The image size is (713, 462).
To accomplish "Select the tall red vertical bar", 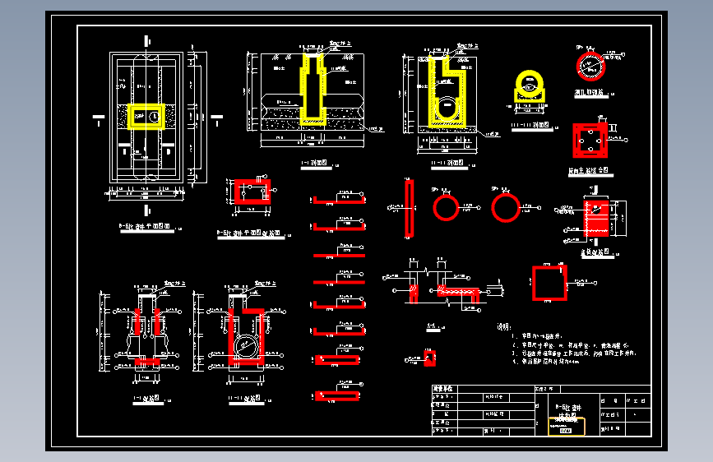I will [410, 209].
